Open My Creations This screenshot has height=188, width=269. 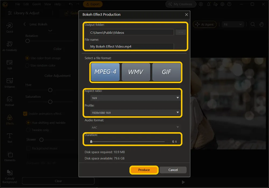181,4
